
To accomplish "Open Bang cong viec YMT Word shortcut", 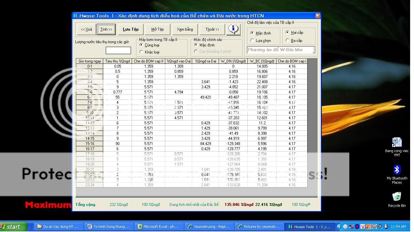I will (397, 142).
